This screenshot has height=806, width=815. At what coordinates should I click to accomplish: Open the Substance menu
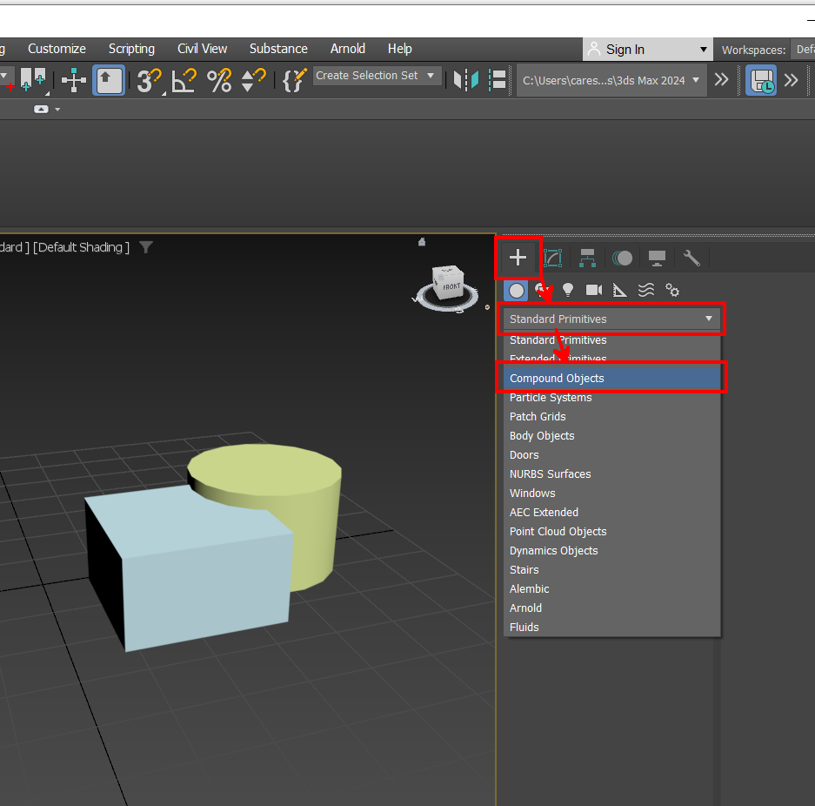(278, 49)
